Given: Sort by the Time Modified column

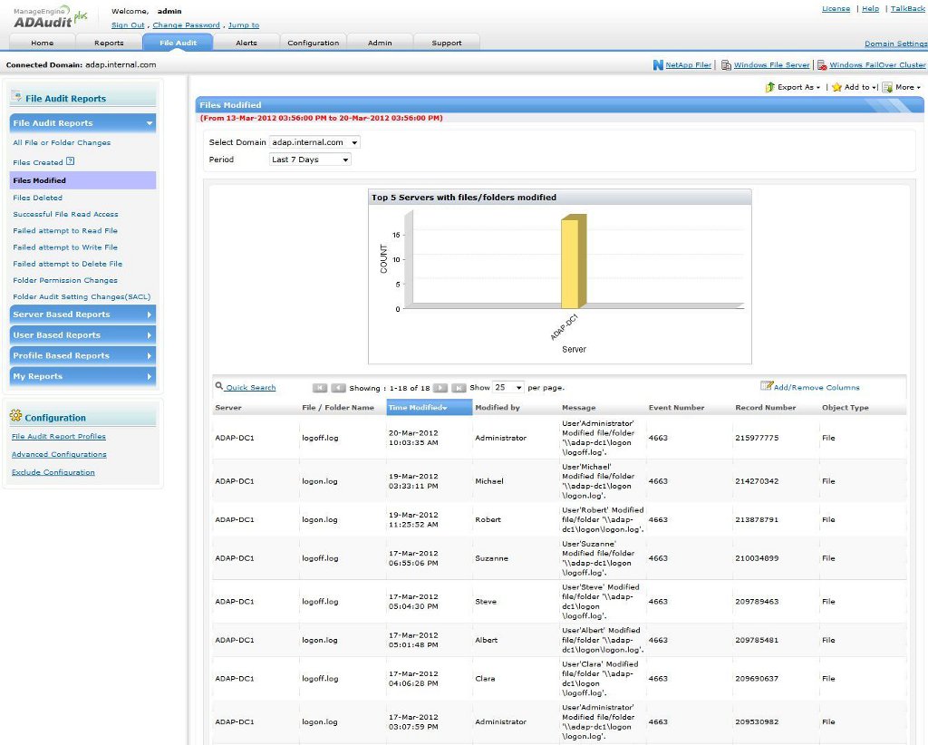Looking at the screenshot, I should coord(418,407).
